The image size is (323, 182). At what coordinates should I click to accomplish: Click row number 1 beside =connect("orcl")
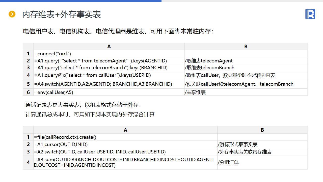tap(28, 54)
